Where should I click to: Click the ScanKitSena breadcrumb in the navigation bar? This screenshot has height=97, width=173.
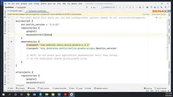tap(9, 7)
